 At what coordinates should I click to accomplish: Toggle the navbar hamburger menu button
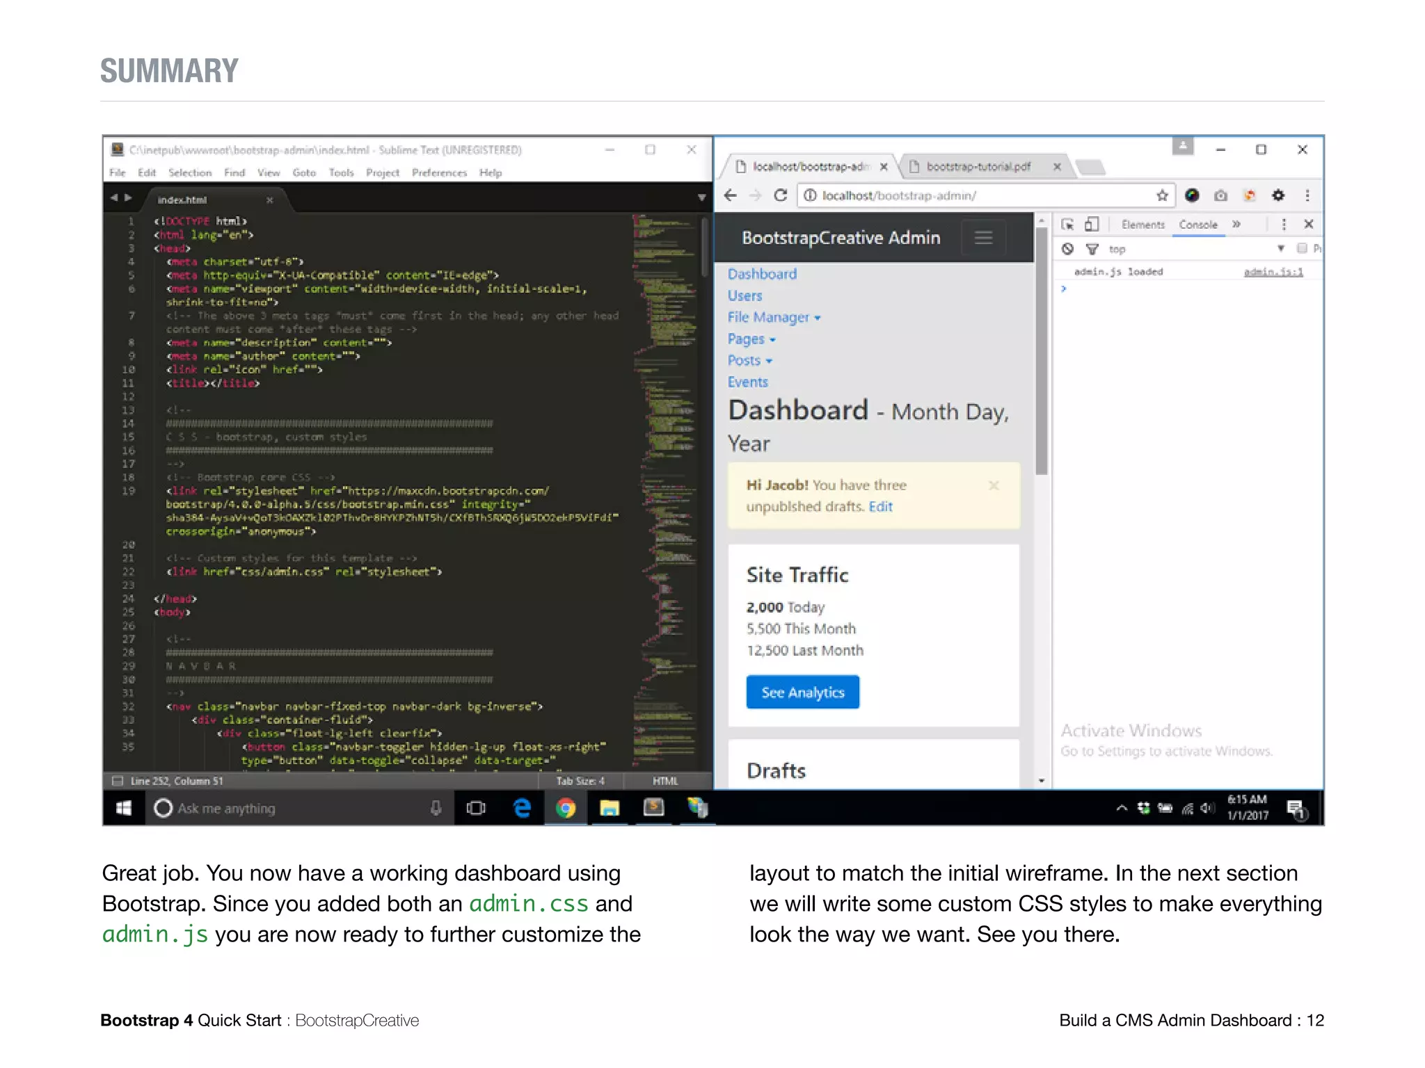983,238
